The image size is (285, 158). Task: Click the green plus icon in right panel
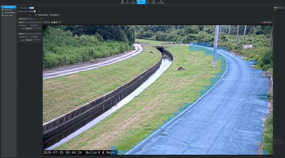tap(275, 10)
